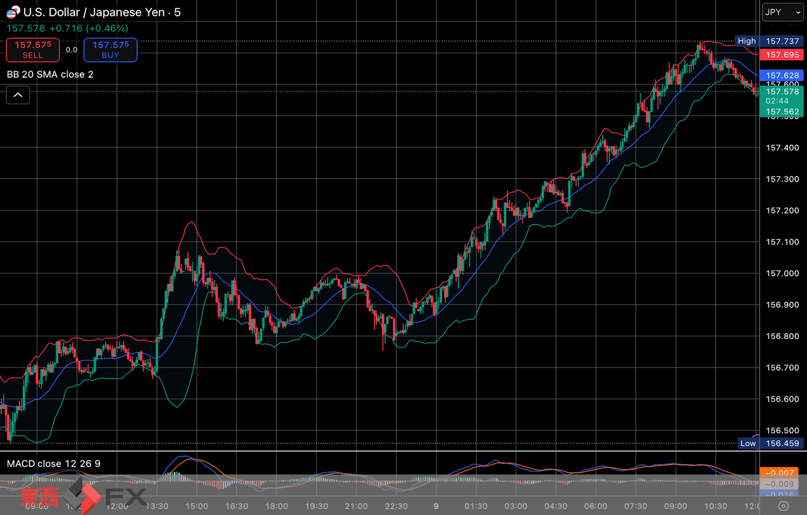The width and height of the screenshot is (807, 515).
Task: Click the USD/JPY currency flags icon
Action: 13,12
